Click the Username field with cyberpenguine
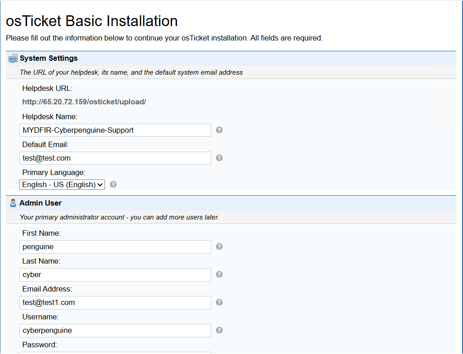This screenshot has width=463, height=354. click(x=115, y=331)
